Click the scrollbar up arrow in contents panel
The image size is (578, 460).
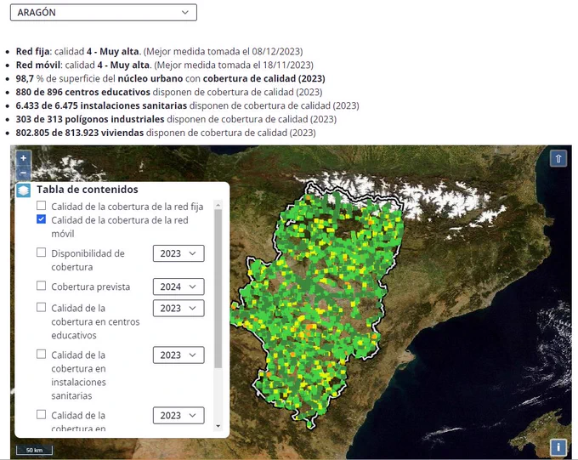coord(218,205)
